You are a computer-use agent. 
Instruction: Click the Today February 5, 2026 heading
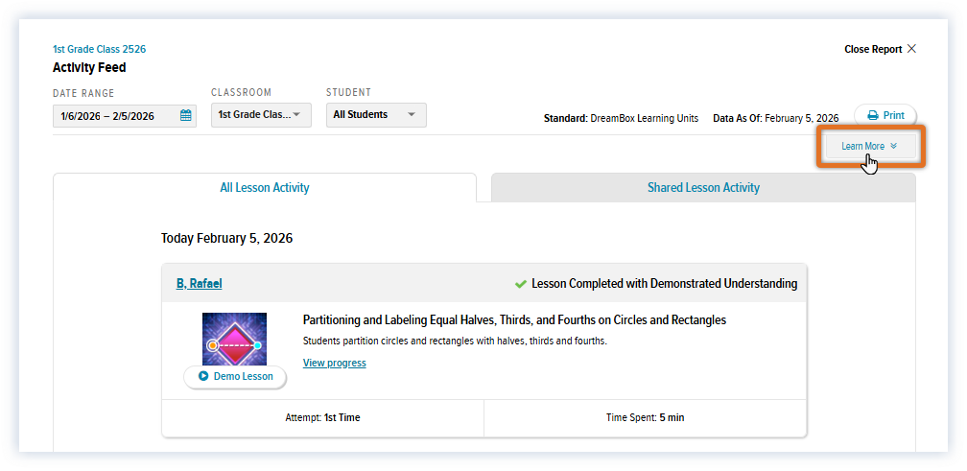(227, 238)
